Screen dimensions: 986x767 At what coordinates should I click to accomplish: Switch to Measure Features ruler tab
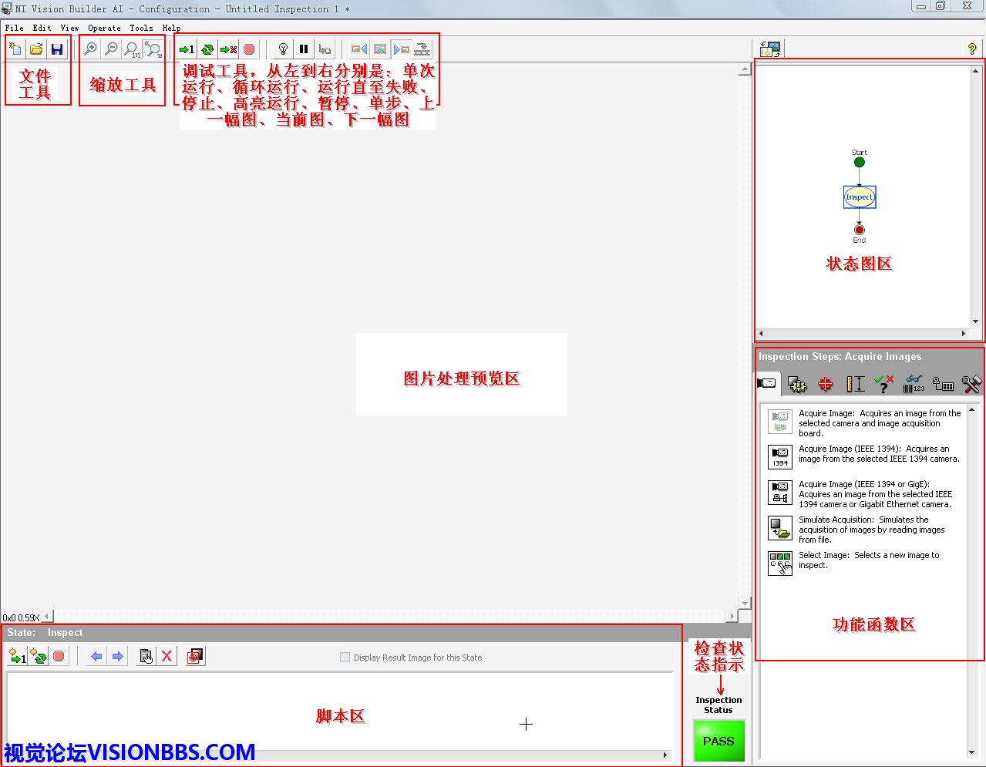point(855,384)
